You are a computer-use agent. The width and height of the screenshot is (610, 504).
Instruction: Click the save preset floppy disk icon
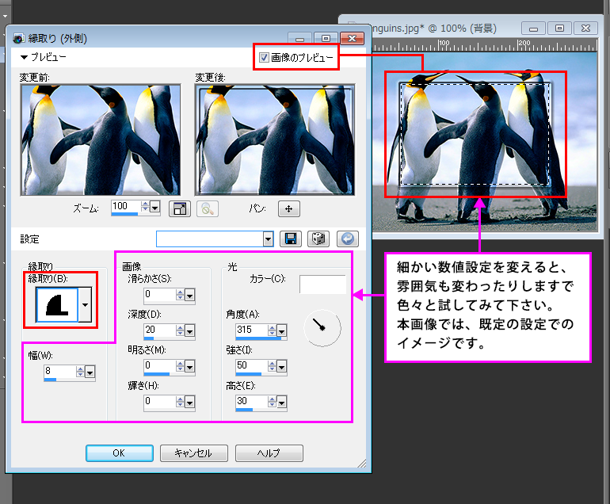(x=291, y=239)
